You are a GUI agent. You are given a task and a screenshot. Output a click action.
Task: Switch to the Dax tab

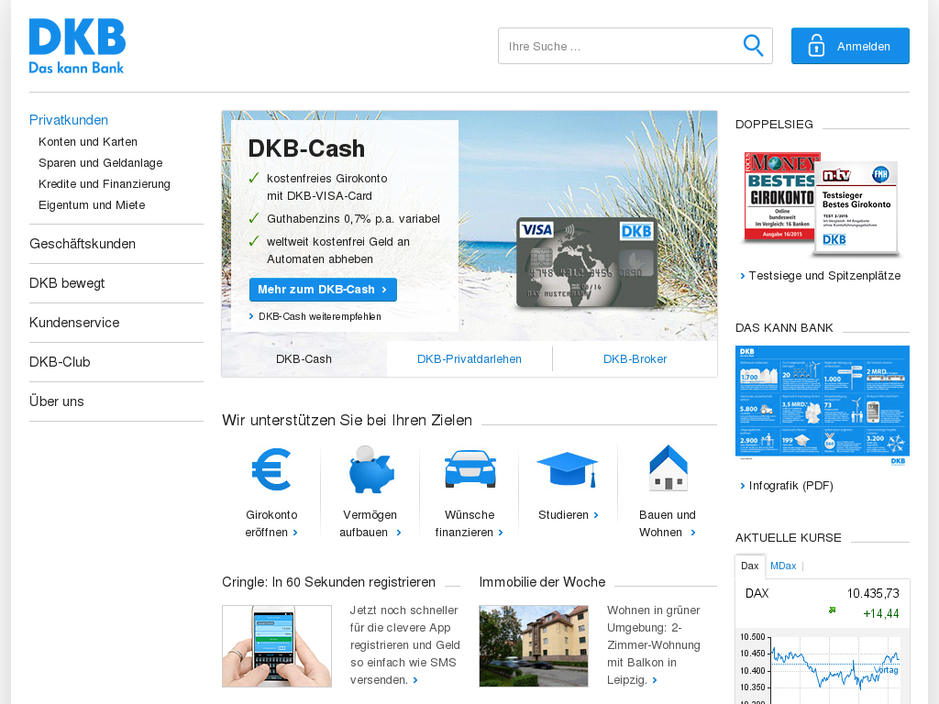750,566
